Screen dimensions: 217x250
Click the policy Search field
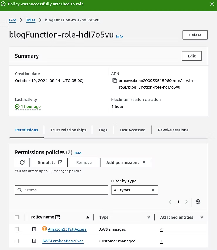click(x=62, y=190)
